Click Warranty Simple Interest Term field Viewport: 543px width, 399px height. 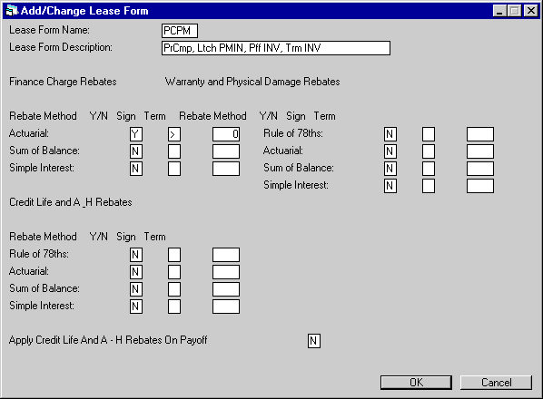pyautogui.click(x=480, y=186)
